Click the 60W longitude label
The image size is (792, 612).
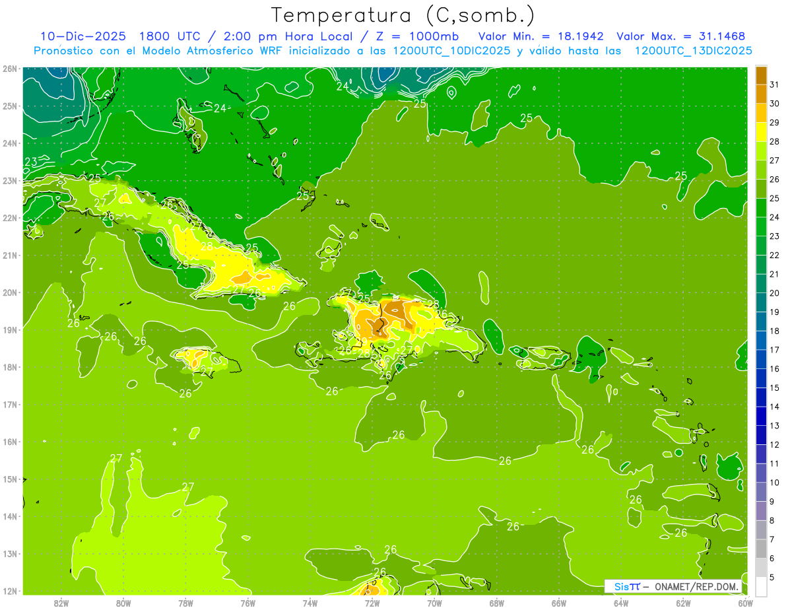point(746,603)
